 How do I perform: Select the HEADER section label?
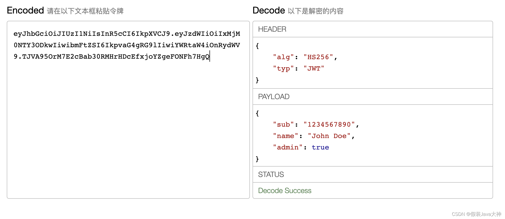pyautogui.click(x=272, y=29)
